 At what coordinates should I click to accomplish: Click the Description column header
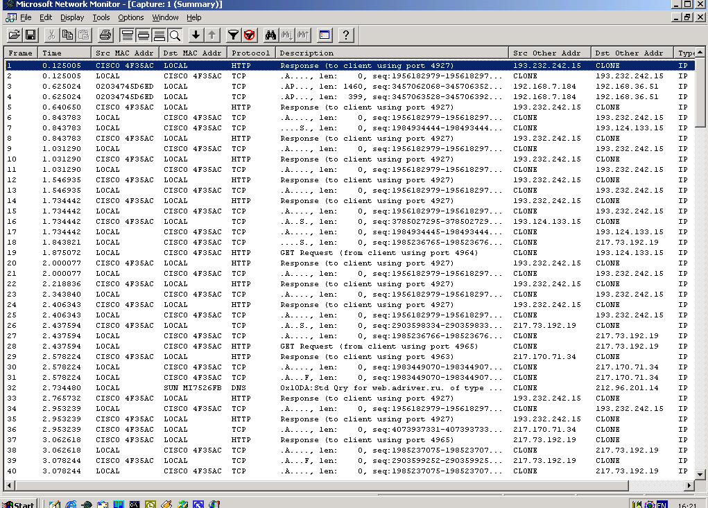392,53
